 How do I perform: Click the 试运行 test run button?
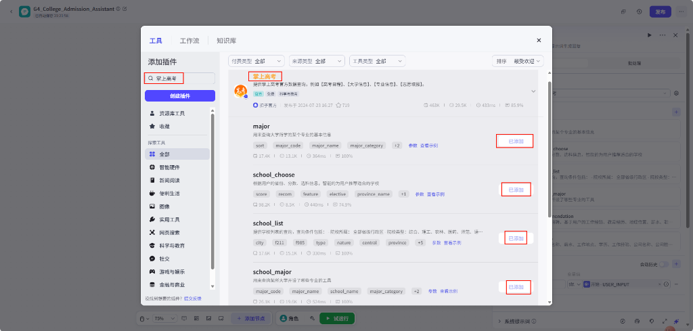coord(337,318)
